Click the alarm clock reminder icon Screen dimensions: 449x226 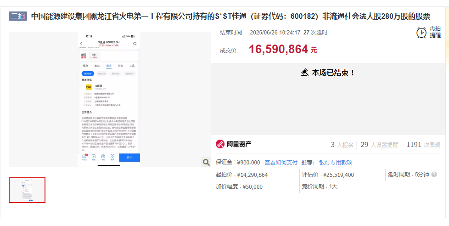[421, 32]
